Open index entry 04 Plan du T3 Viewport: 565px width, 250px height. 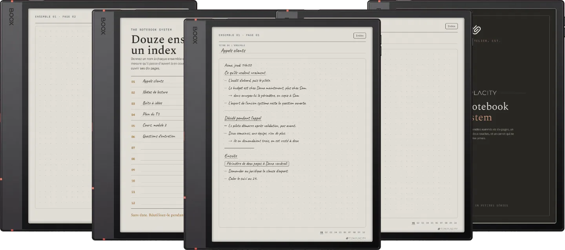point(157,115)
